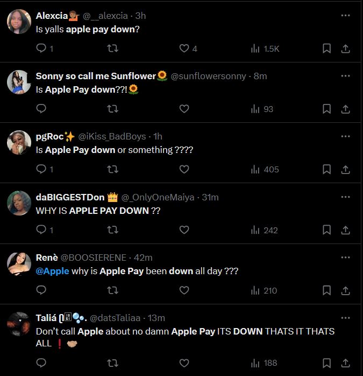
Task: Reply to Alexcia's apple pay tweet
Action: (41, 48)
